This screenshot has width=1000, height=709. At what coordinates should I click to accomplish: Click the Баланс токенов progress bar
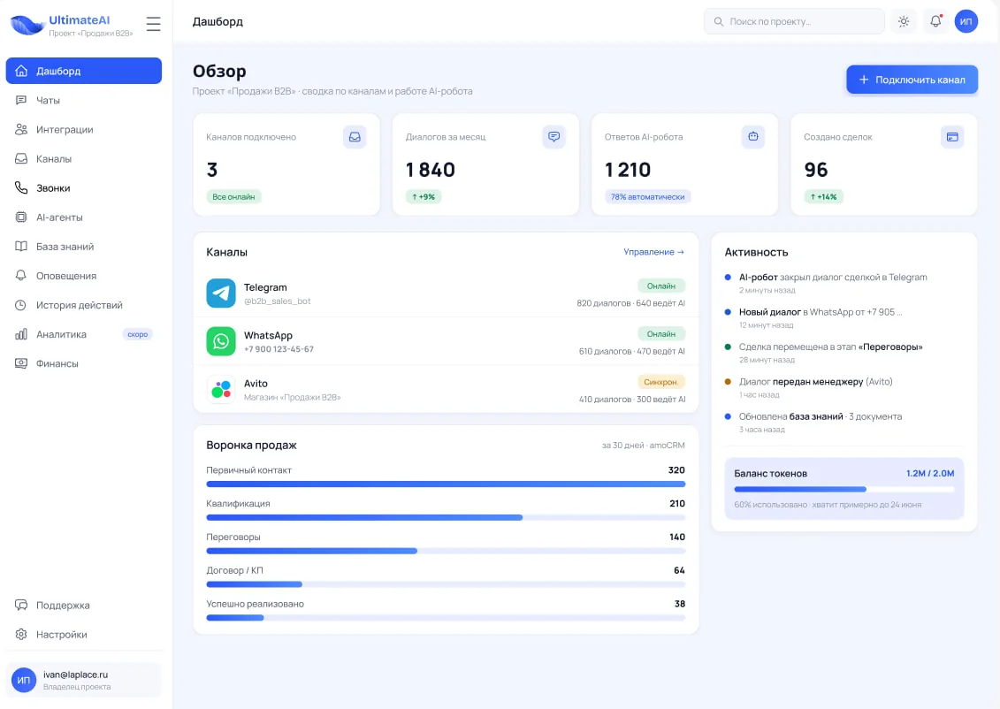(x=844, y=490)
